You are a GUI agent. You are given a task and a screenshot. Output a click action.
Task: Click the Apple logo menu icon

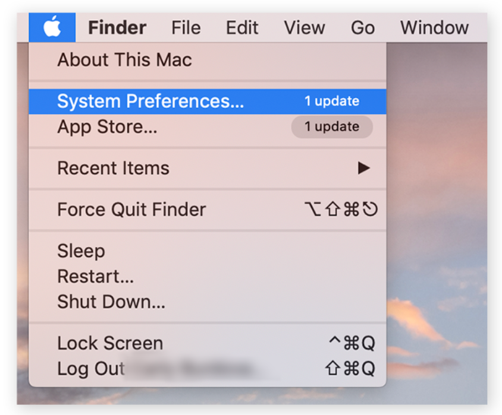pos(52,27)
